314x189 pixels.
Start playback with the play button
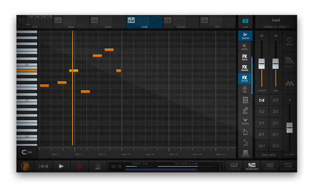[61, 166]
